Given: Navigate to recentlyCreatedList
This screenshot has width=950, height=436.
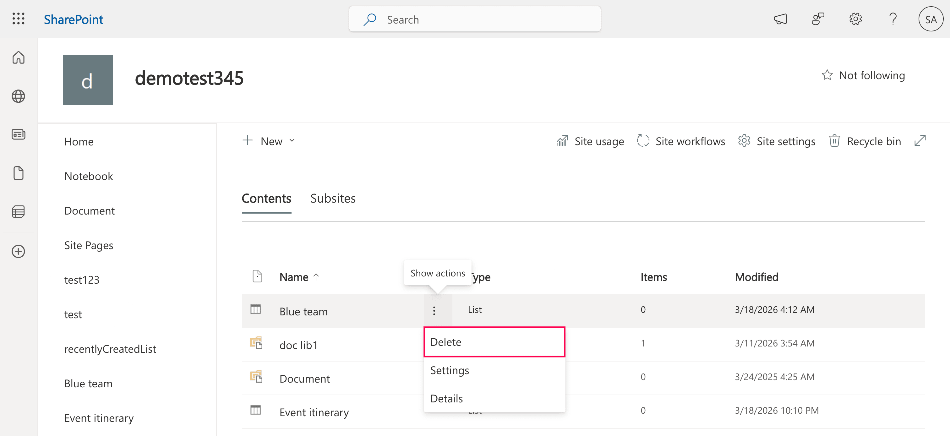Looking at the screenshot, I should pos(110,349).
